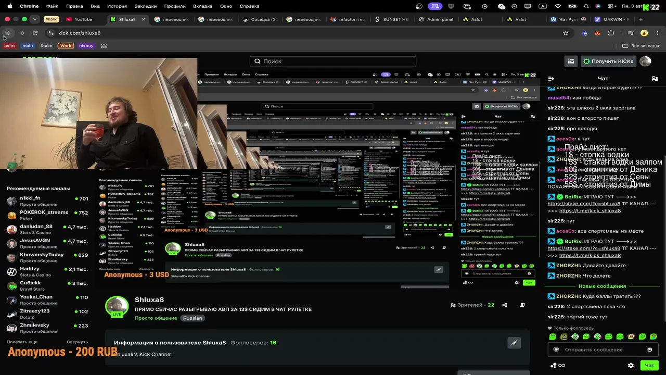This screenshot has width=666, height=375.
Task: Open the recommended channel Youkai_Chan
Action: [x=47, y=299]
